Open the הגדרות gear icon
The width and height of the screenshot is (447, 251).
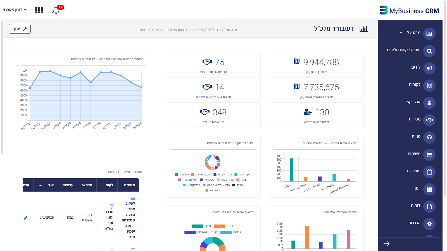pyautogui.click(x=429, y=224)
